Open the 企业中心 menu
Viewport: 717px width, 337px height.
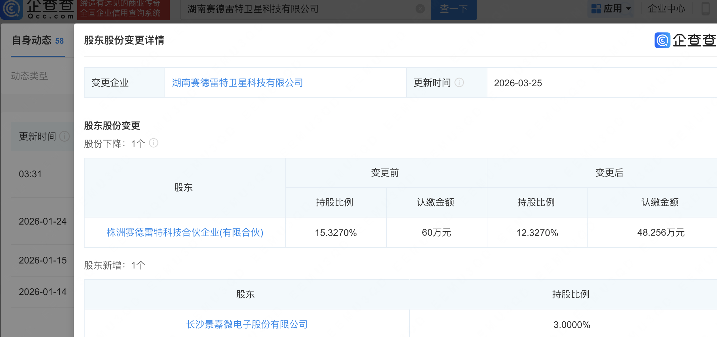pos(666,9)
